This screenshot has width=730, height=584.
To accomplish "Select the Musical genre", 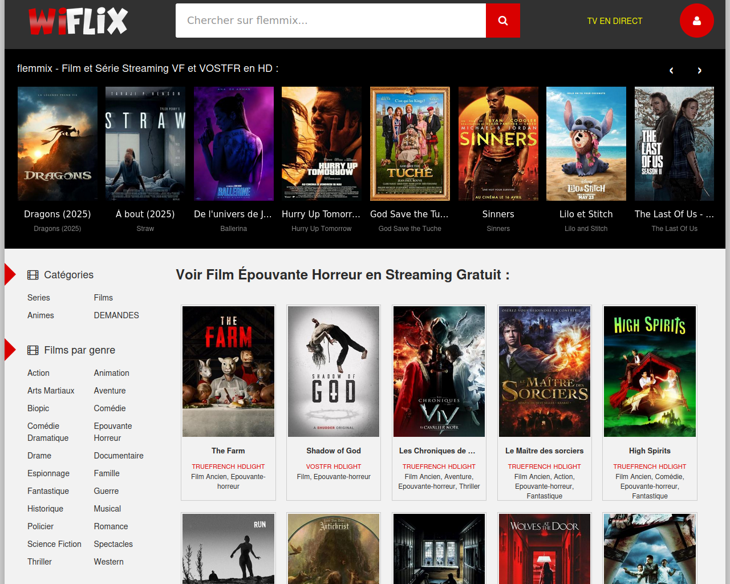I will [x=107, y=509].
